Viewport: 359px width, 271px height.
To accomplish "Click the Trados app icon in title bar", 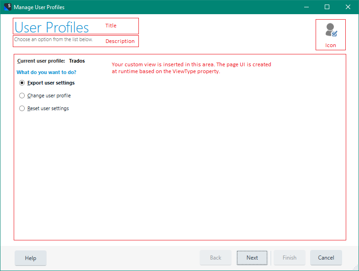I will pyautogui.click(x=8, y=7).
